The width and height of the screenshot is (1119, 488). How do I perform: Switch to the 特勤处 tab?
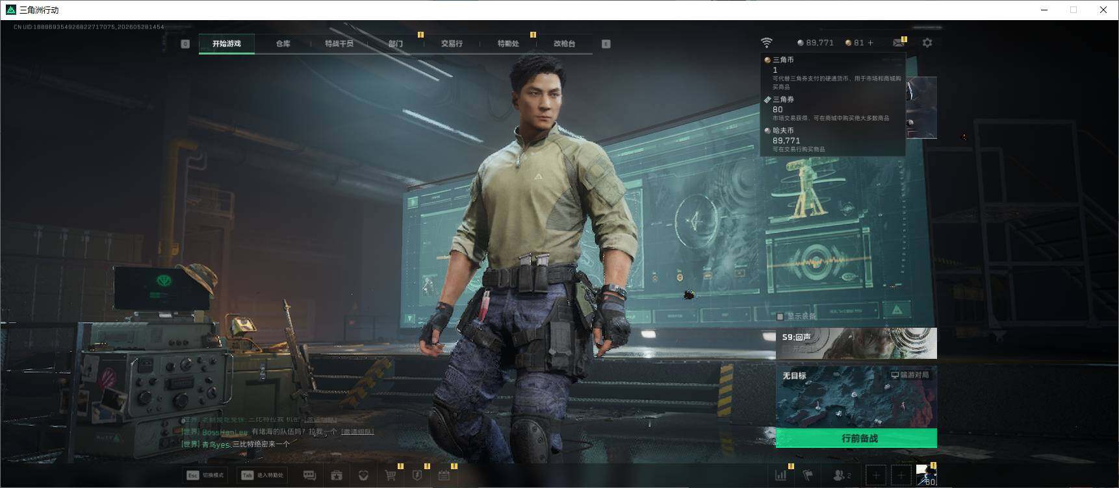508,43
